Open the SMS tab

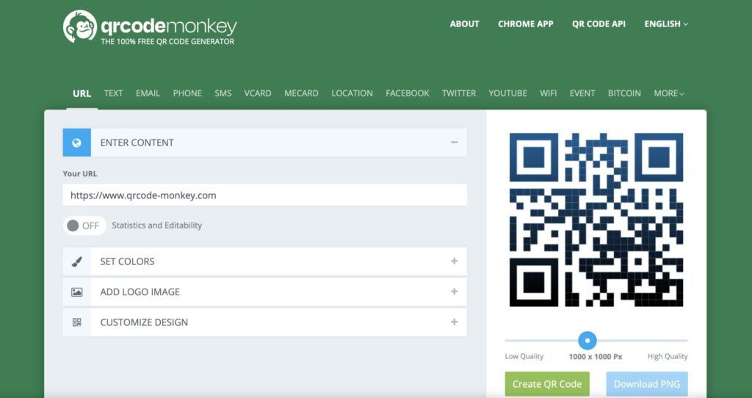(x=223, y=93)
